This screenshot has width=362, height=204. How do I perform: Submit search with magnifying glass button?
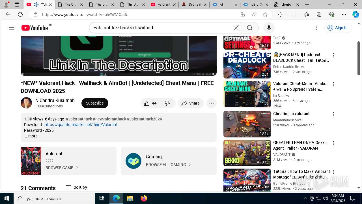coord(250,28)
